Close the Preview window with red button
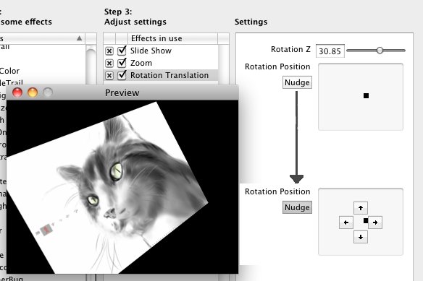This screenshot has width=423, height=281. coord(17,92)
